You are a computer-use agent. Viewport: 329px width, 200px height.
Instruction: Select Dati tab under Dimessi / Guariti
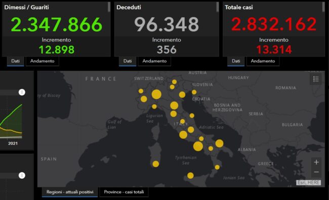click(x=15, y=61)
